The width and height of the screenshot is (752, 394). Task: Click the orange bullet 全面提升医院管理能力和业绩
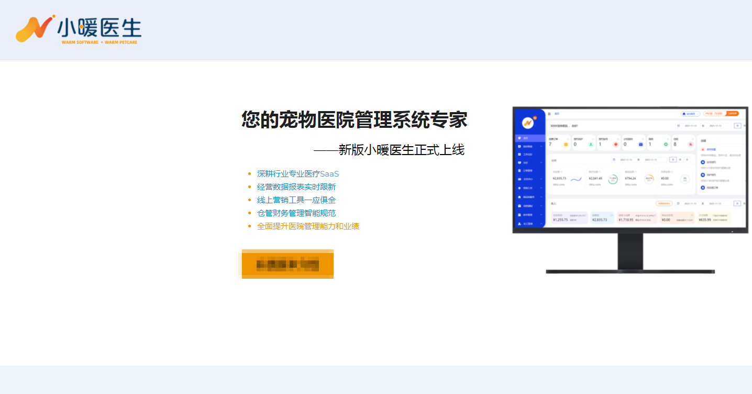[x=308, y=226]
